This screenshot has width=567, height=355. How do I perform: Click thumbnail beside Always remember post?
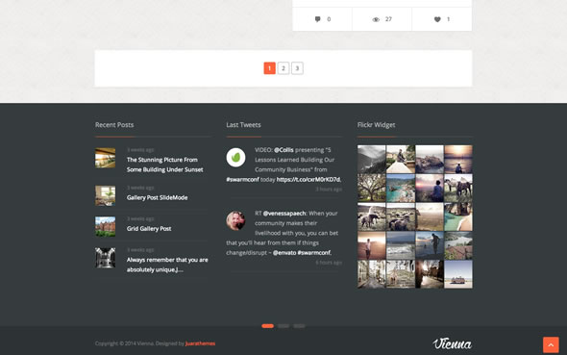tap(105, 258)
